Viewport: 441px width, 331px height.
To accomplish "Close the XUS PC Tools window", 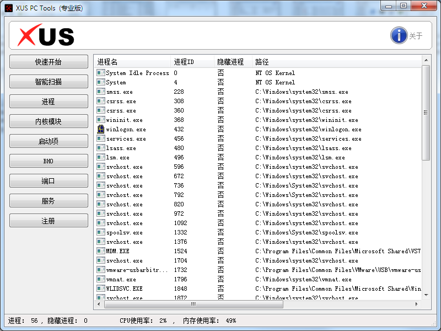I will click(424, 6).
